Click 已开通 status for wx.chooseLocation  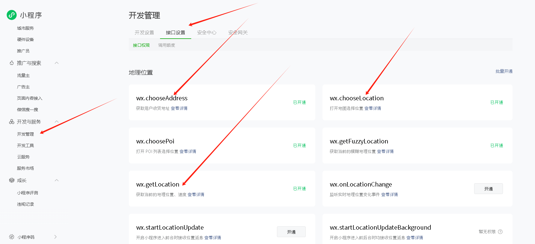coord(497,102)
